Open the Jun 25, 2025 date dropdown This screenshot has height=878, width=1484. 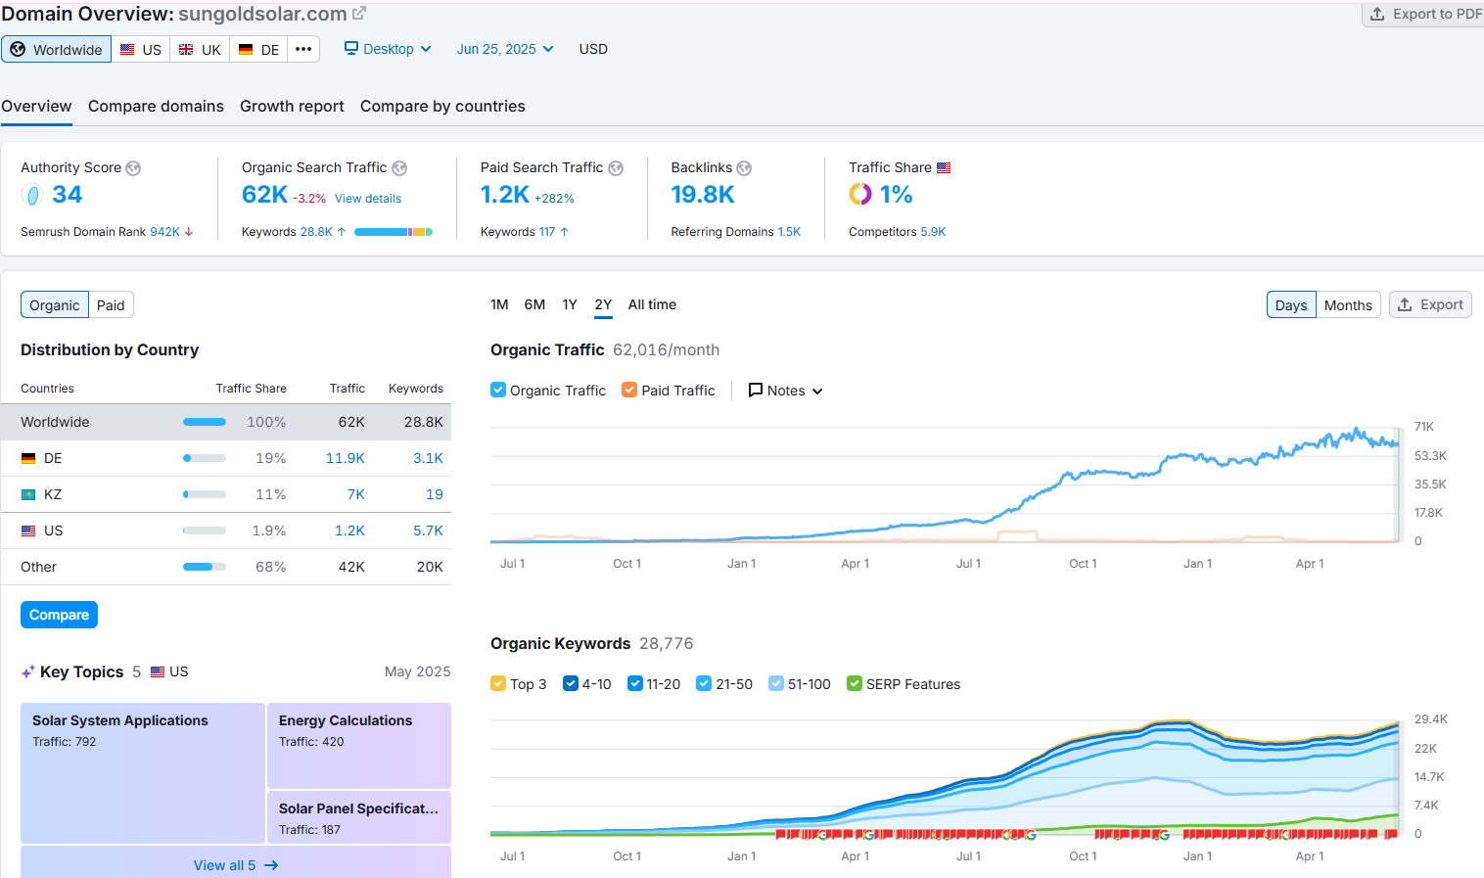click(505, 49)
